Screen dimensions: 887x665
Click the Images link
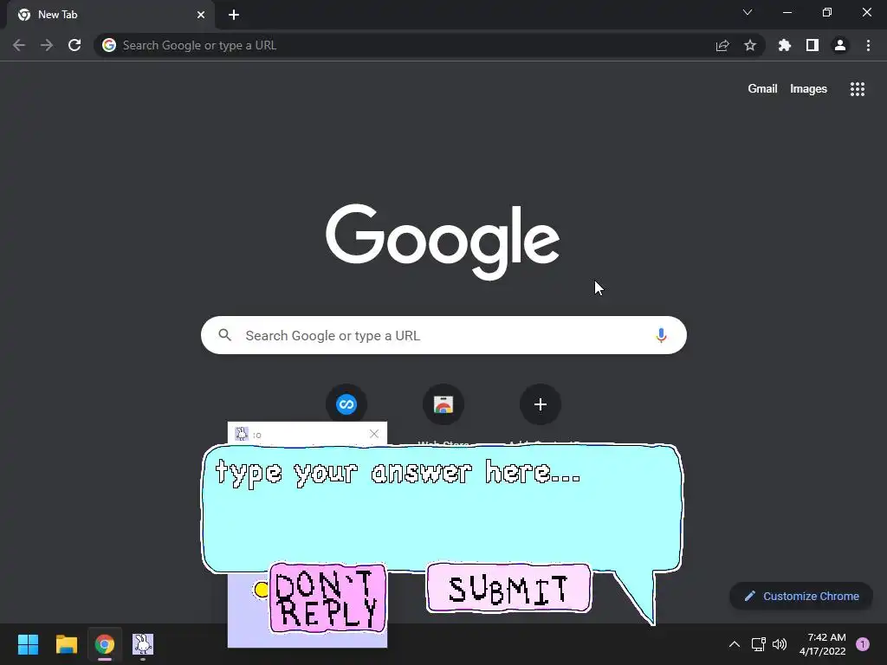tap(808, 89)
